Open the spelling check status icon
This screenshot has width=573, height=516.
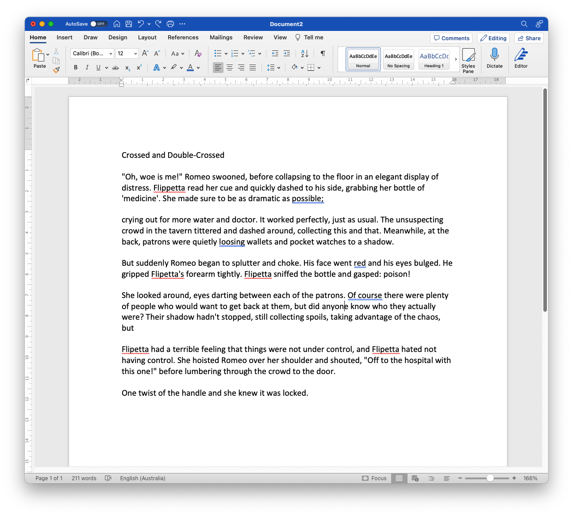108,478
